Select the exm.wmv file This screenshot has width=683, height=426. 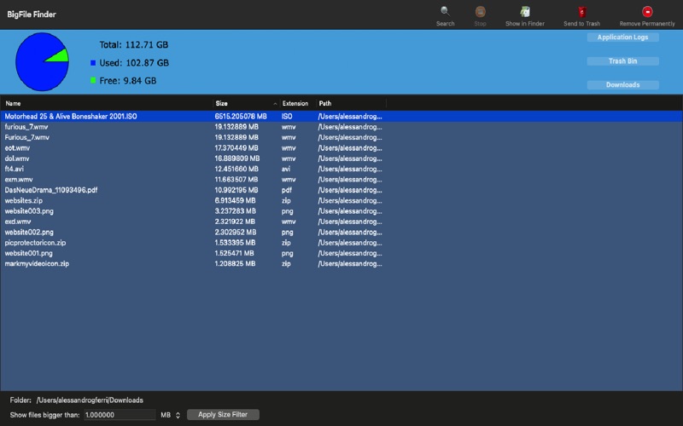coord(341,180)
